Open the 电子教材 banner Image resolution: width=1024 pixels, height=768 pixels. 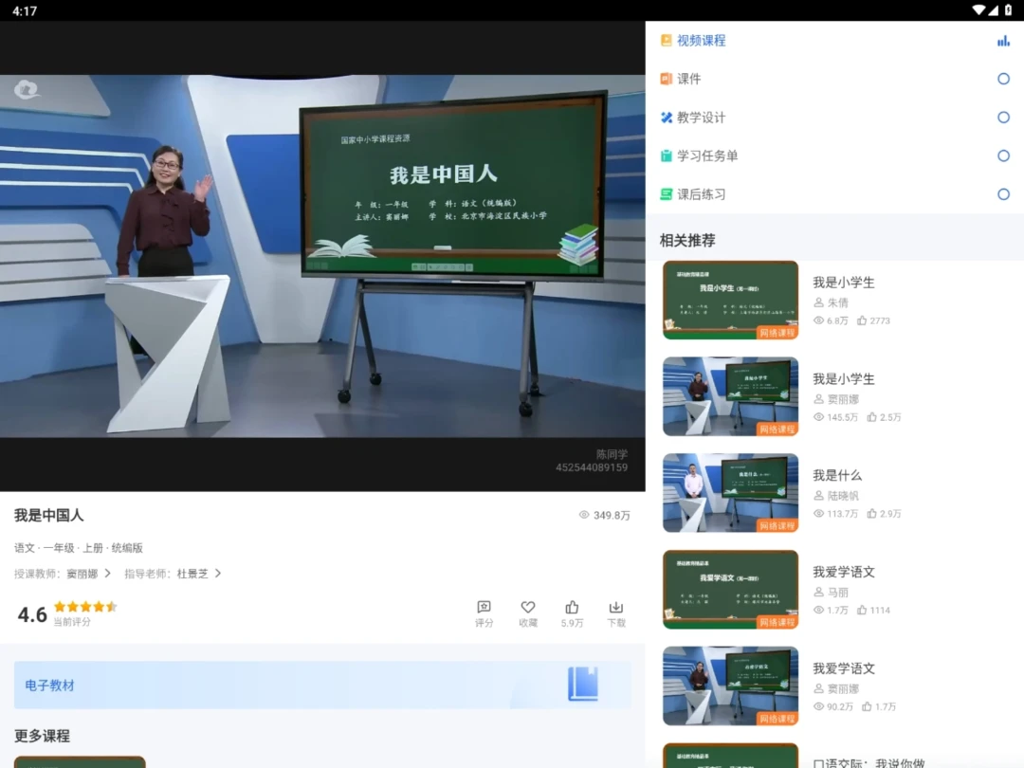[322, 686]
